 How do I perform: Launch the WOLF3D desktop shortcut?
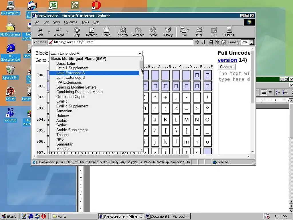point(10,115)
